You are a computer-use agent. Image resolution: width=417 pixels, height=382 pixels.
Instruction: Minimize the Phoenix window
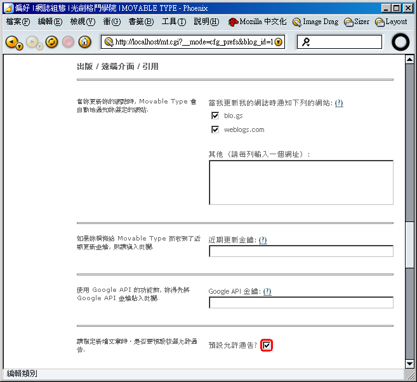(x=386, y=8)
